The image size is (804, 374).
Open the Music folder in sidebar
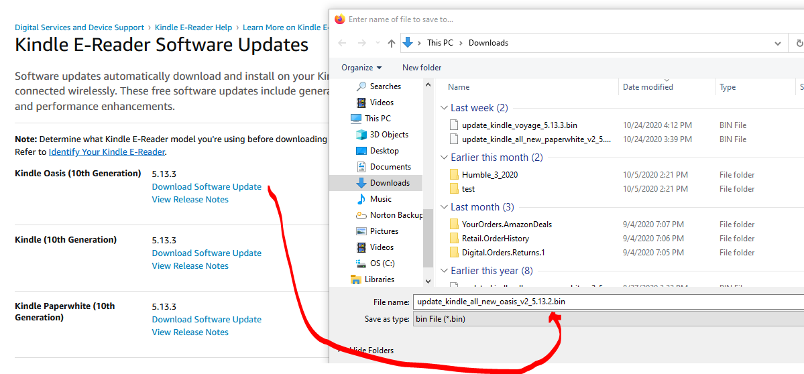click(x=380, y=199)
